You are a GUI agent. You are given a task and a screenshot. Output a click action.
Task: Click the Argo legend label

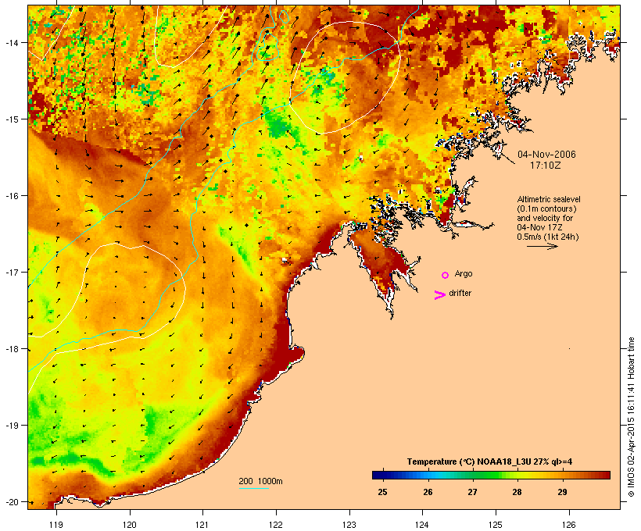pos(464,273)
